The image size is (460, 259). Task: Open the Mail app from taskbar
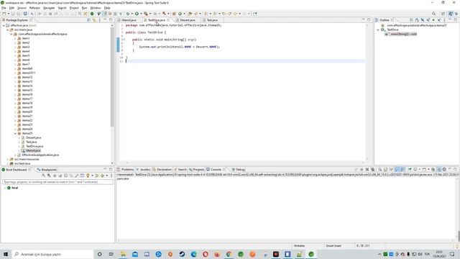pyautogui.click(x=135, y=254)
